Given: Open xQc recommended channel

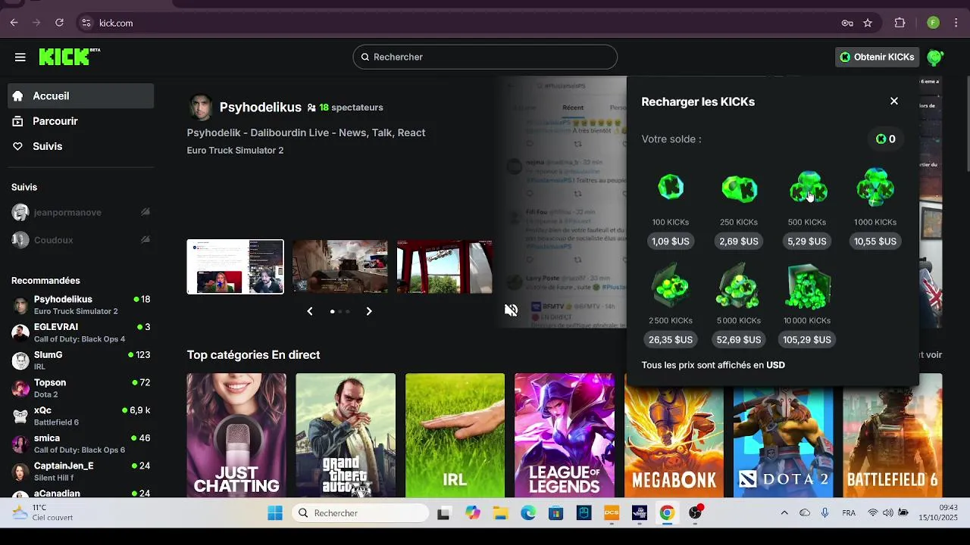Looking at the screenshot, I should click(81, 416).
